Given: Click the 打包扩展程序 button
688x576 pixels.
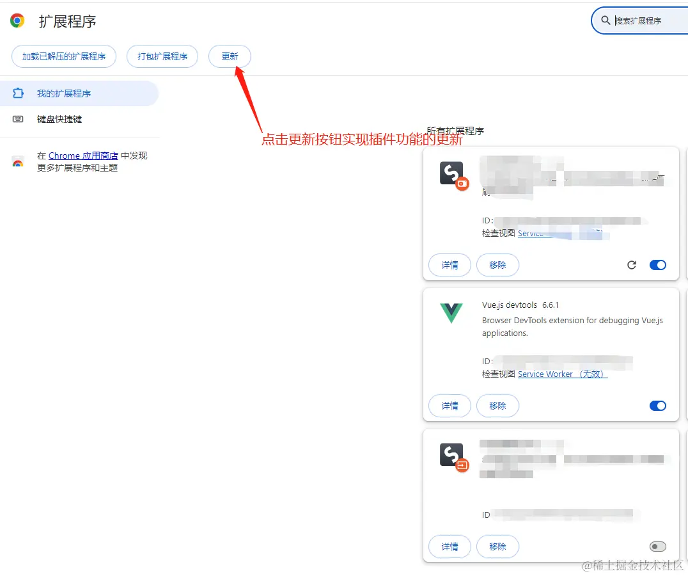Looking at the screenshot, I should click(x=162, y=56).
